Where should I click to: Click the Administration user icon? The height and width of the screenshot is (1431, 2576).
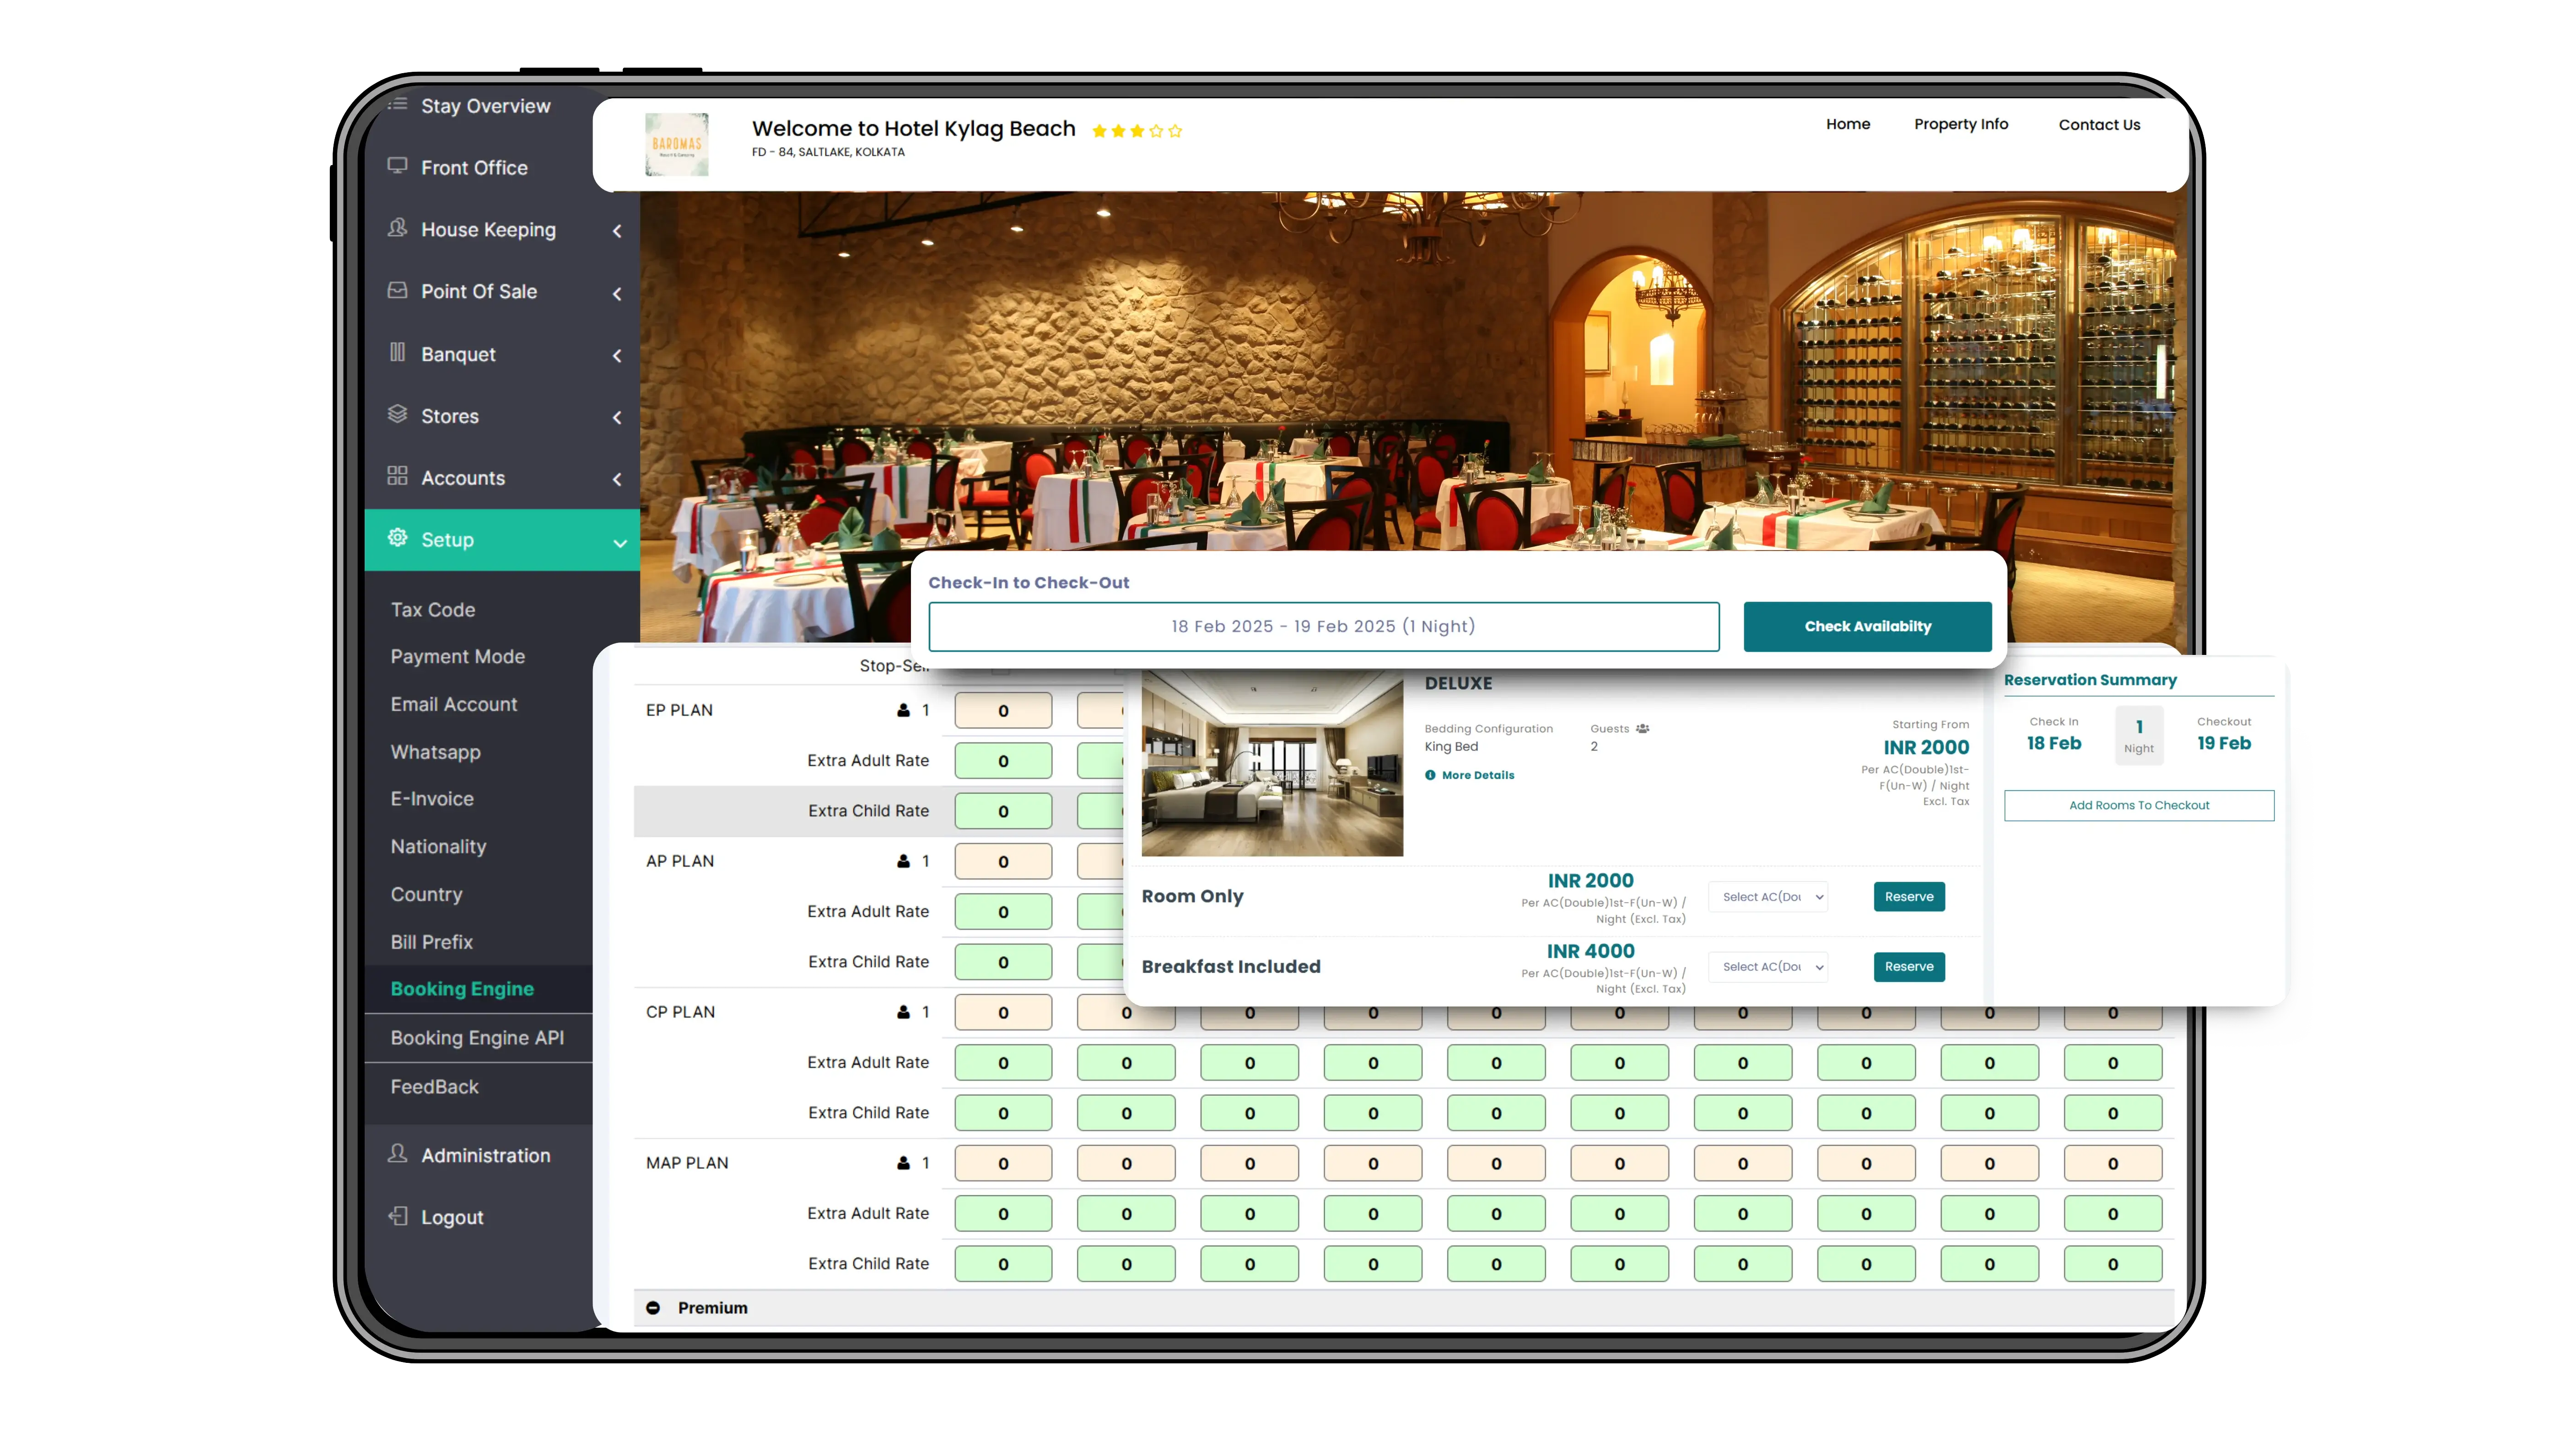(x=397, y=1153)
